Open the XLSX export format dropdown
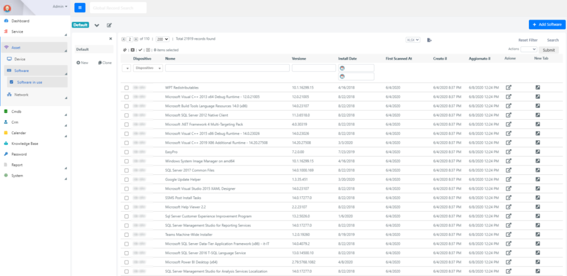The height and width of the screenshot is (276, 567). tap(413, 40)
